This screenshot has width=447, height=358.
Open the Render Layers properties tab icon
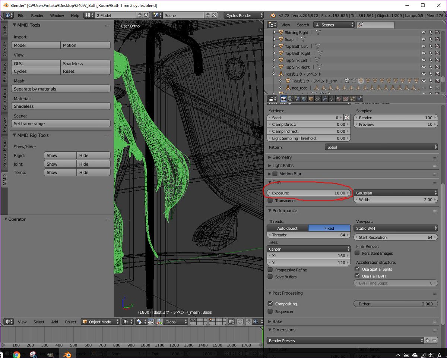[x=290, y=99]
